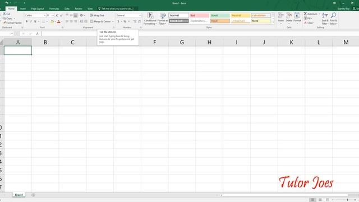Open the Fill dropdown in Editing group
The image size is (359, 202).
coord(308,19)
